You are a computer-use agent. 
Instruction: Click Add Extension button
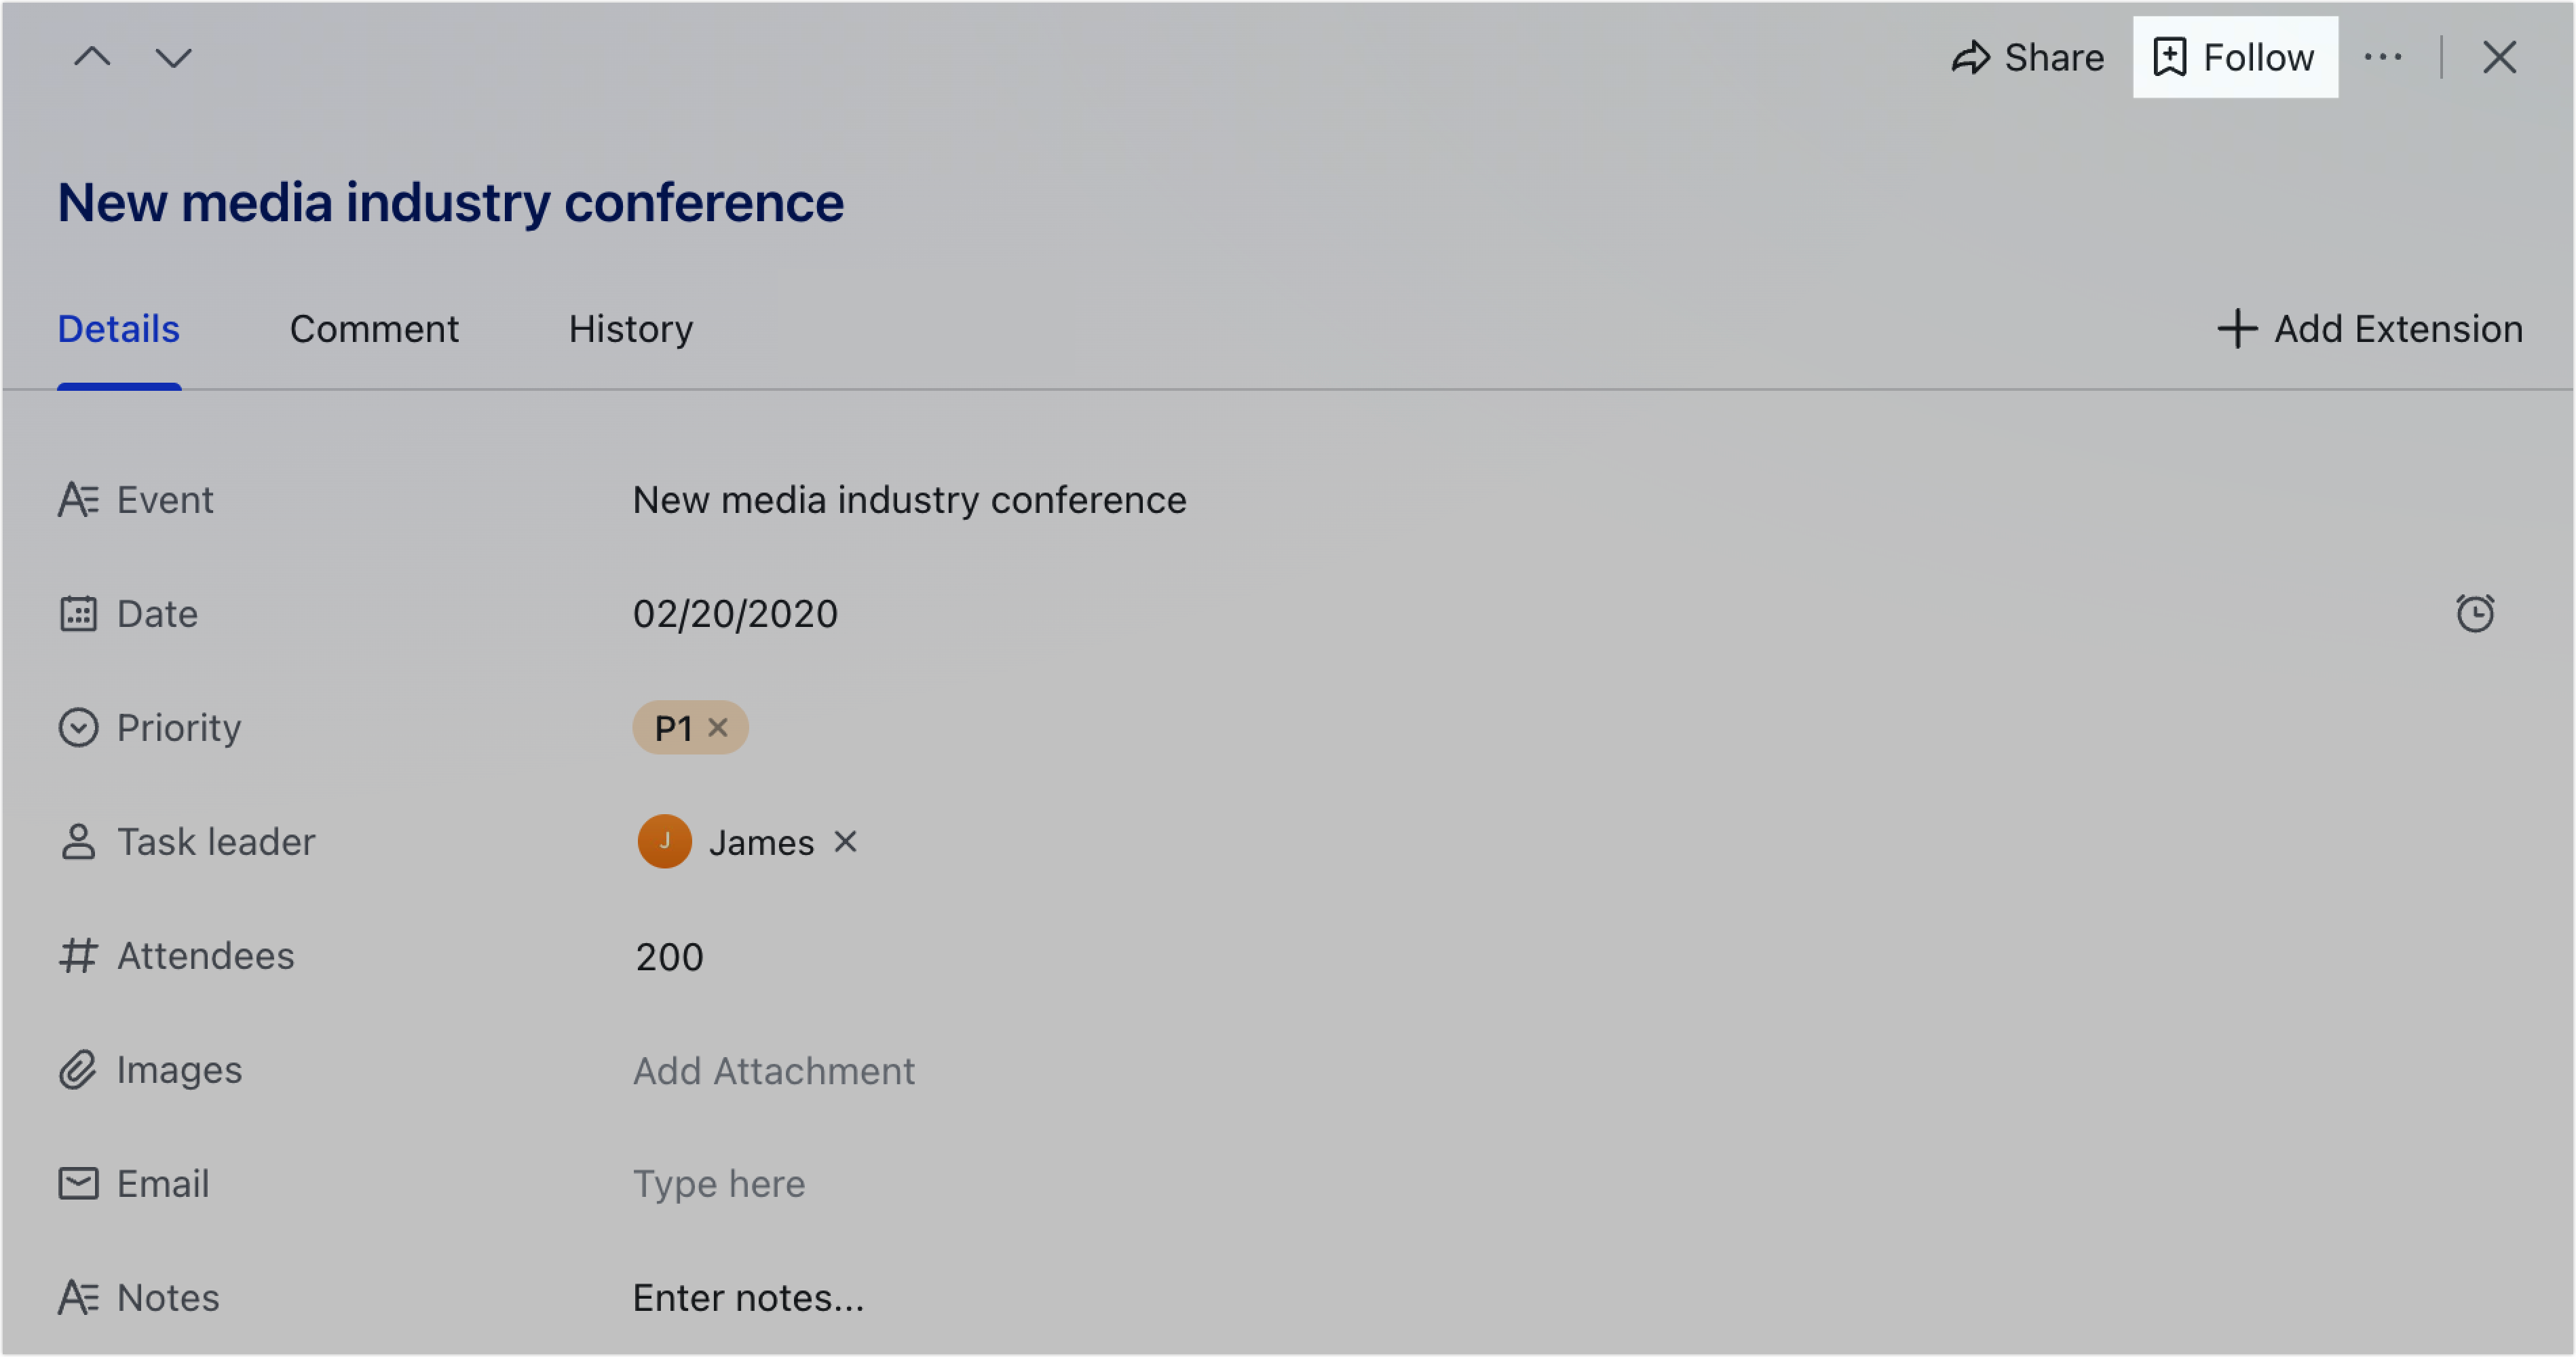pos(2369,329)
